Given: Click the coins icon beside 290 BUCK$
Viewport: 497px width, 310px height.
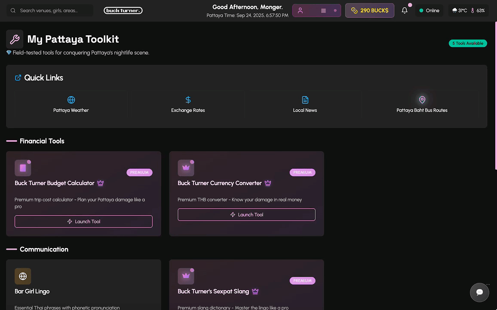Looking at the screenshot, I should click(354, 10).
